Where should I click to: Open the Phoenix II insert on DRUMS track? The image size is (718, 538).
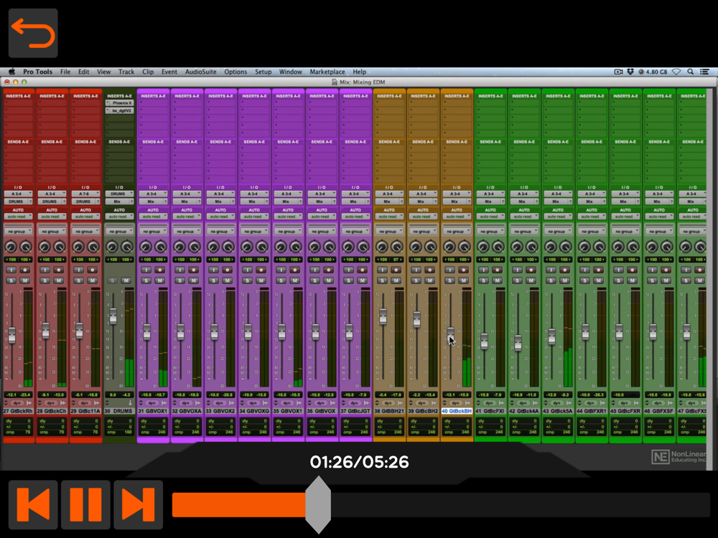(119, 103)
